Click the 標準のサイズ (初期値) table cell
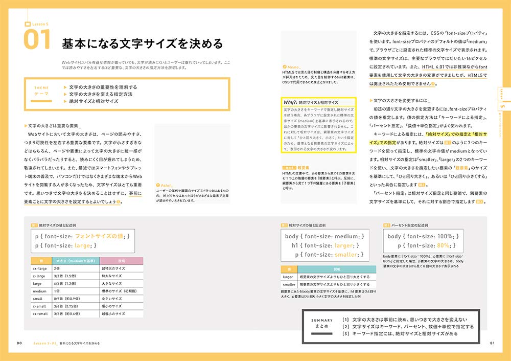Viewport: 511px width, 361px height. coord(122,291)
